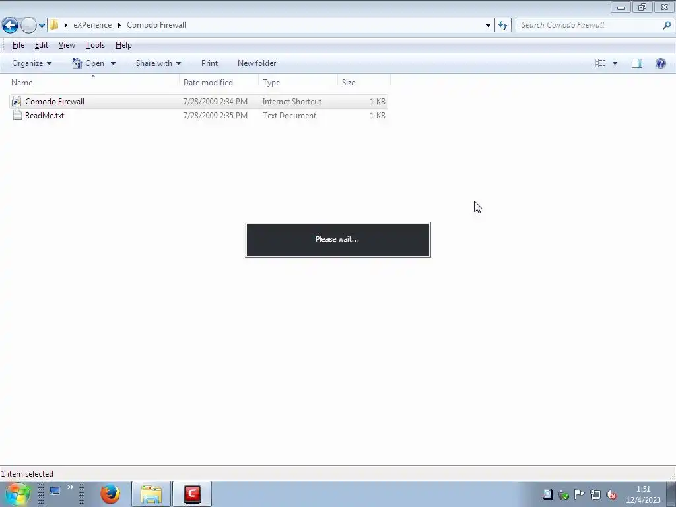Launch Firefox from the taskbar
Screen dimensions: 676x507
(110, 494)
